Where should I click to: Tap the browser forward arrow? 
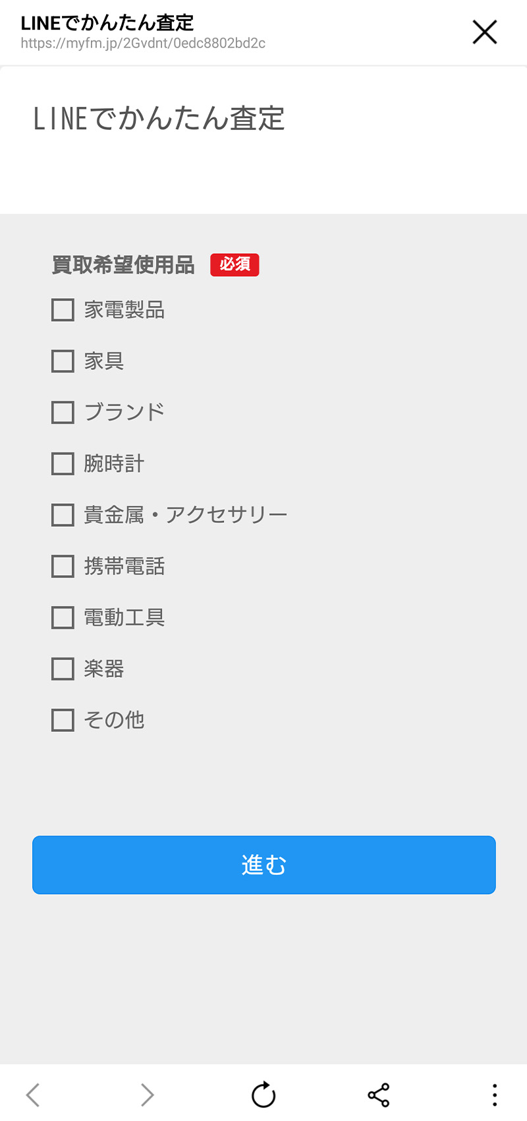coord(147,1095)
